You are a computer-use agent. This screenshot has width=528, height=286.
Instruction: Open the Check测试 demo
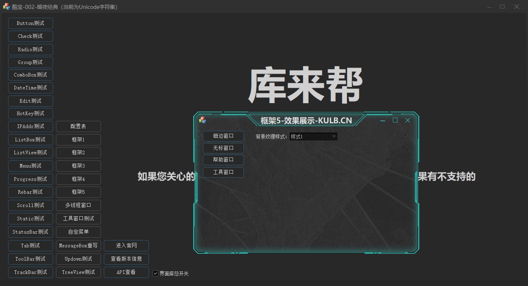[31, 36]
